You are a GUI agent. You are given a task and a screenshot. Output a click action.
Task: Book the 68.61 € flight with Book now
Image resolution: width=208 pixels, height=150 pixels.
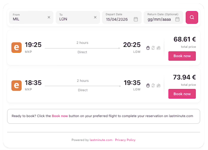182,56
